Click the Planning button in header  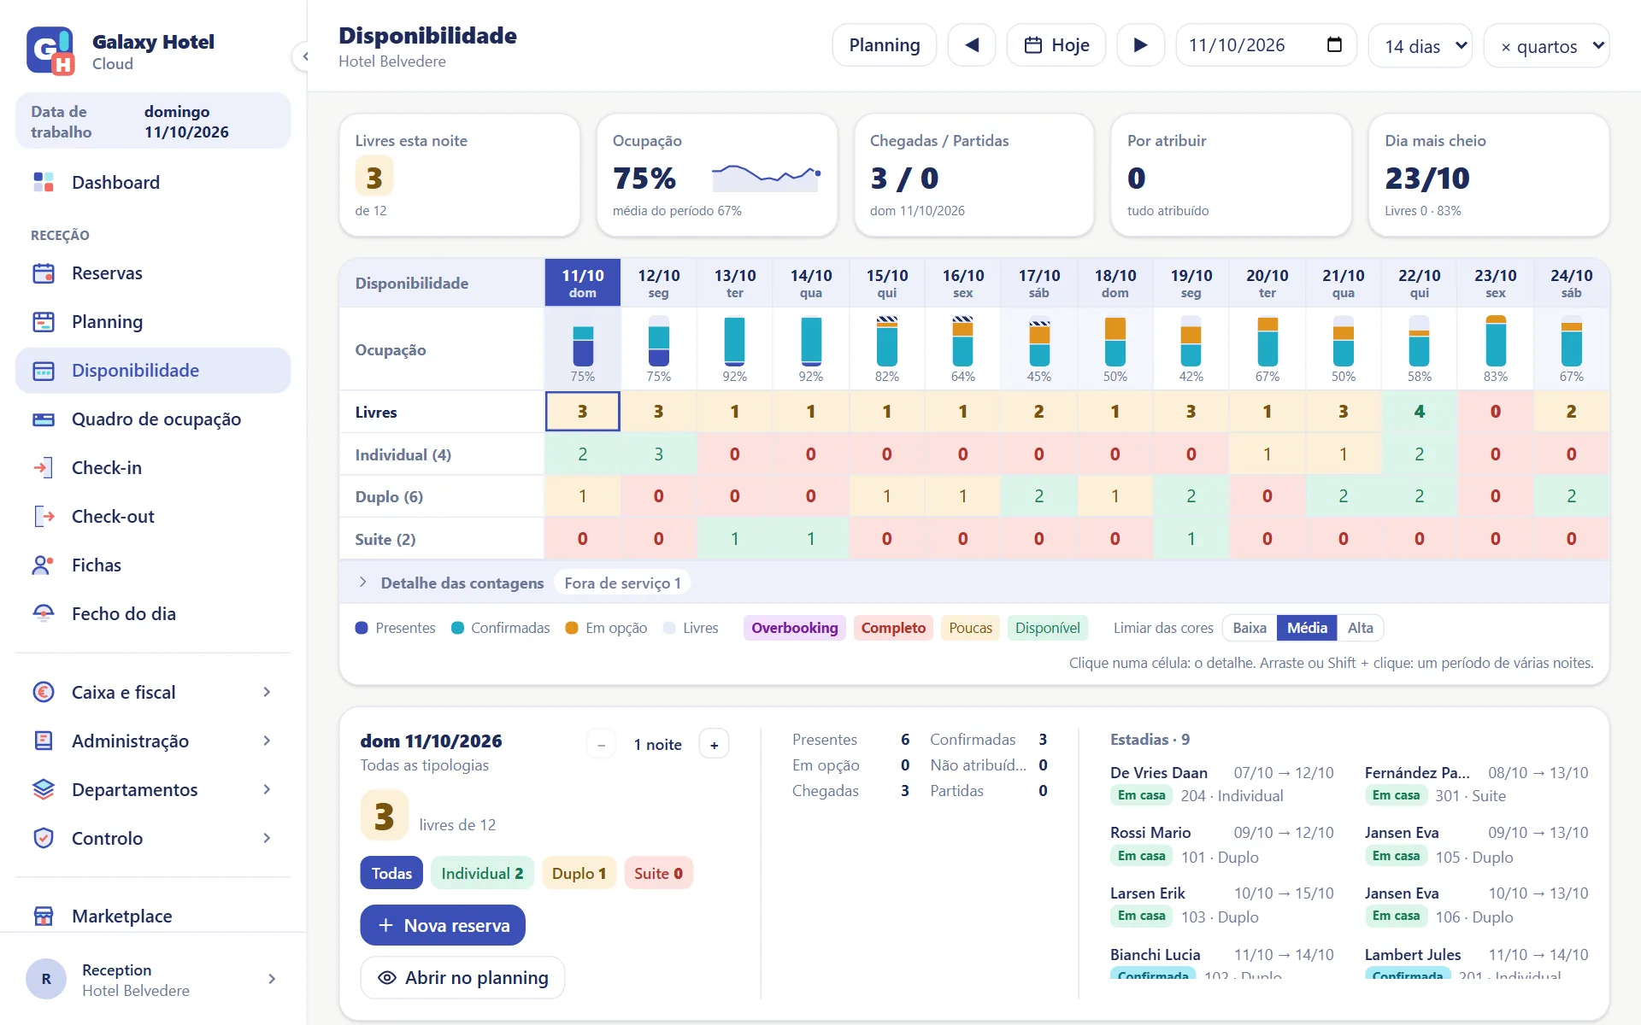coord(885,45)
